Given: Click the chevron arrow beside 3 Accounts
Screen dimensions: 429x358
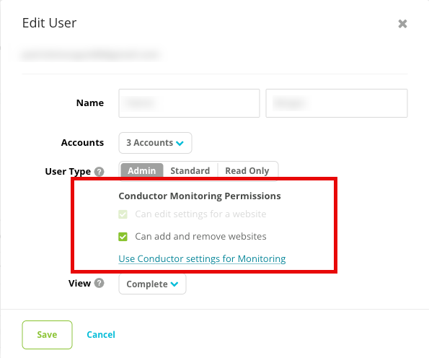Looking at the screenshot, I should pyautogui.click(x=180, y=143).
